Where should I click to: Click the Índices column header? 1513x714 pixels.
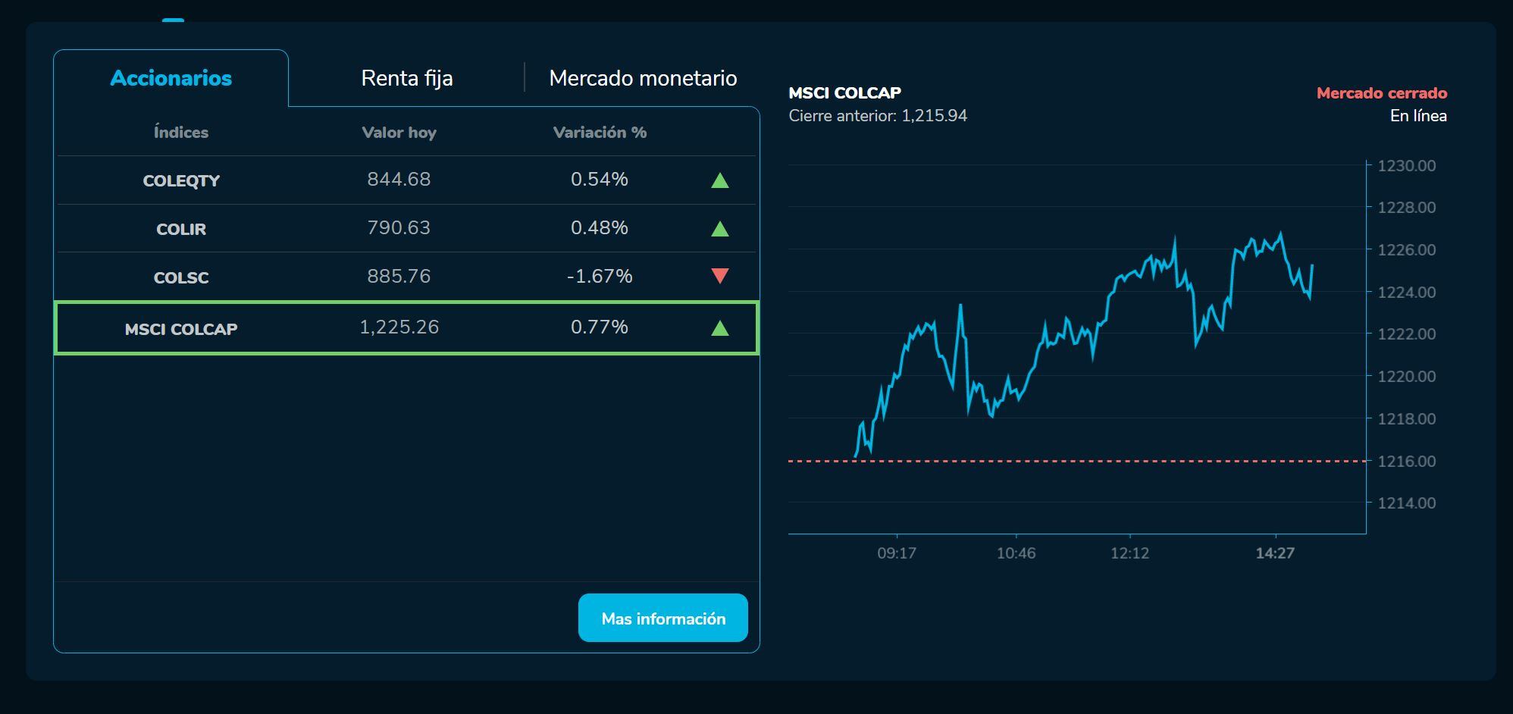pyautogui.click(x=181, y=132)
